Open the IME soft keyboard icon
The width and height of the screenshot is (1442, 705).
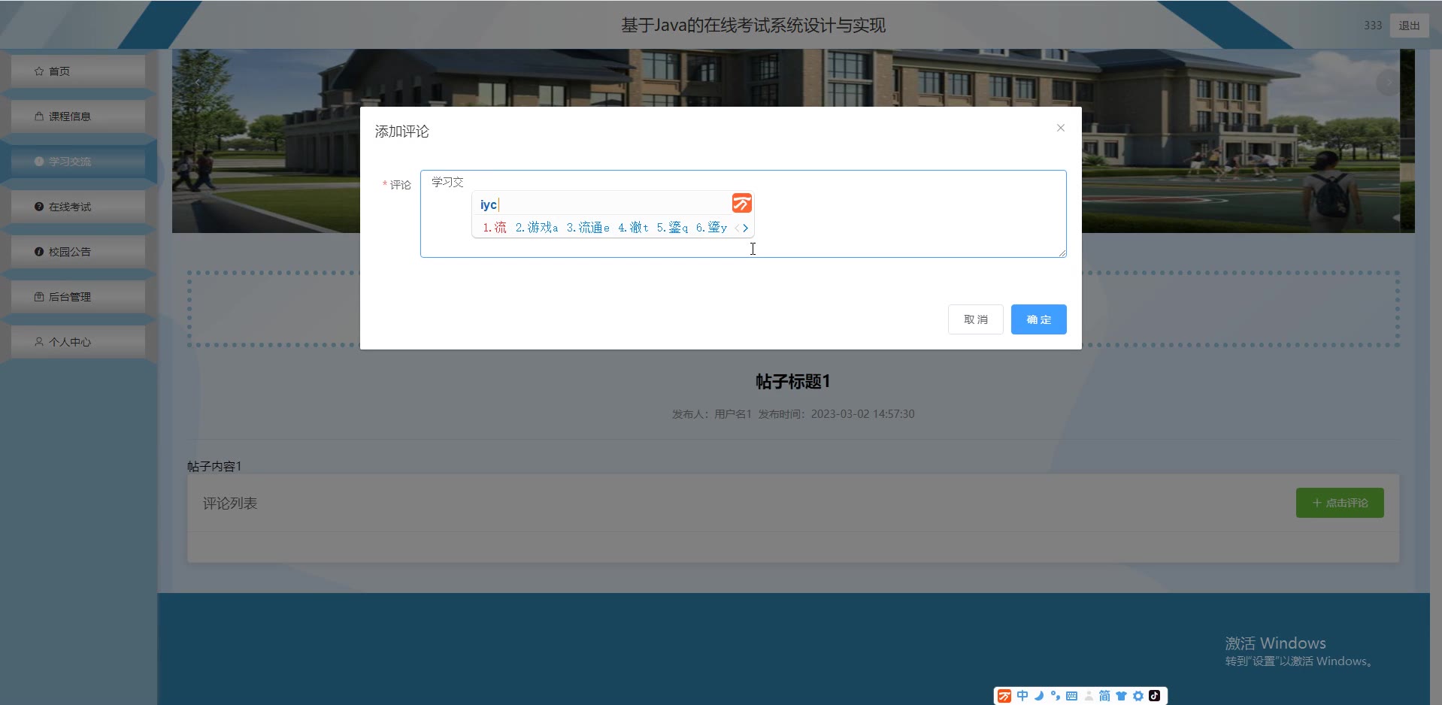tap(1072, 696)
